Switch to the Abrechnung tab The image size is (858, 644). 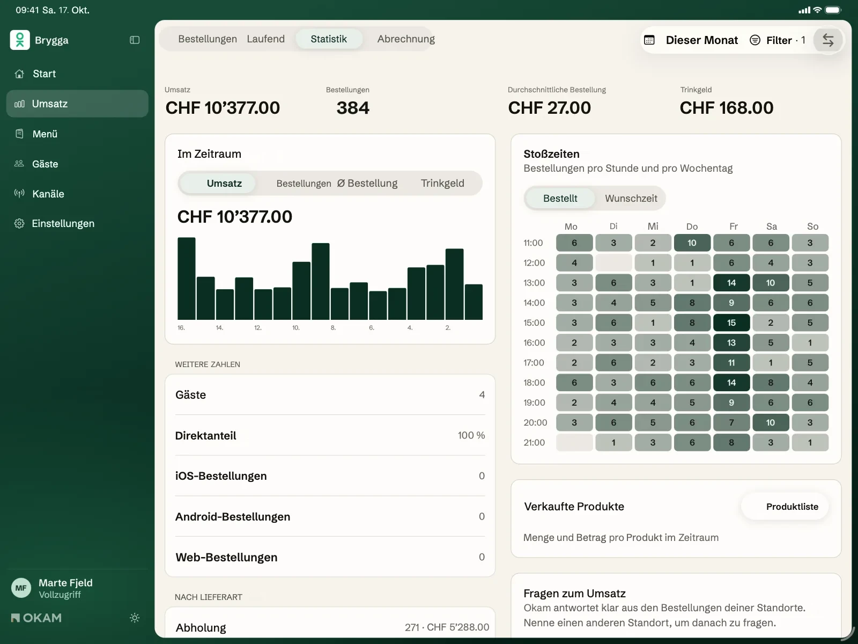pos(406,39)
